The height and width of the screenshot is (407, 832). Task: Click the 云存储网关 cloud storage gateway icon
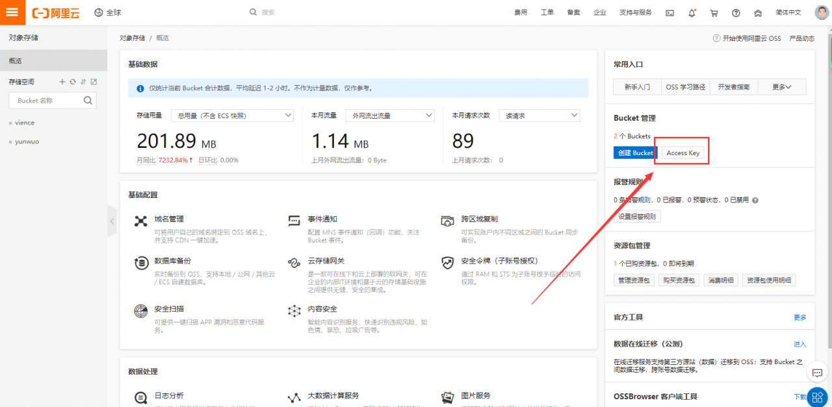click(x=294, y=263)
